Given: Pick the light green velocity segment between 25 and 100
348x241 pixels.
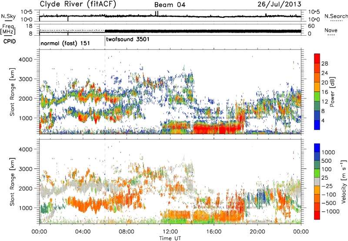Looking at the screenshot, I should point(317,173).
